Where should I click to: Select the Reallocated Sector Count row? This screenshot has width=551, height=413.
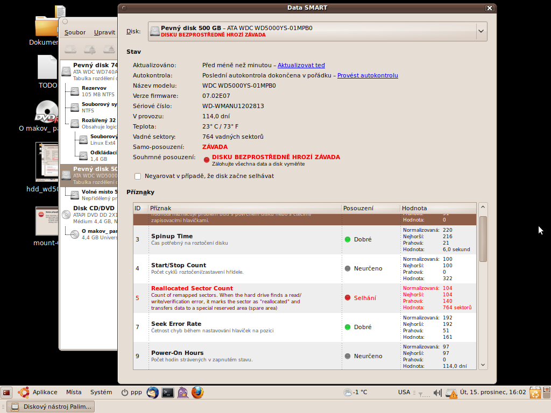click(305, 298)
